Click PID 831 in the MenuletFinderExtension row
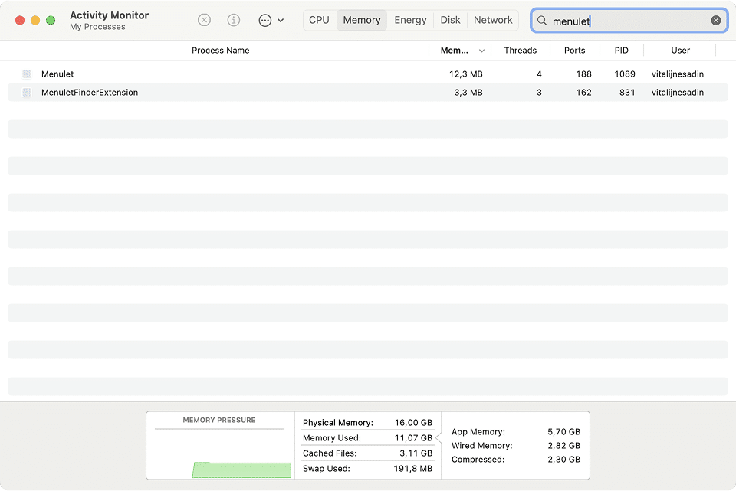The image size is (736, 491). 627,93
